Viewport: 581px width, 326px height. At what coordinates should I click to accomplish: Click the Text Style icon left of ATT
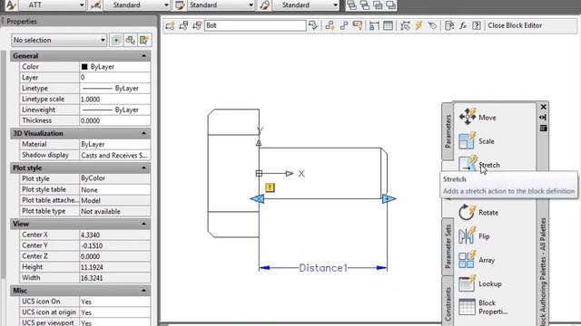tap(11, 5)
